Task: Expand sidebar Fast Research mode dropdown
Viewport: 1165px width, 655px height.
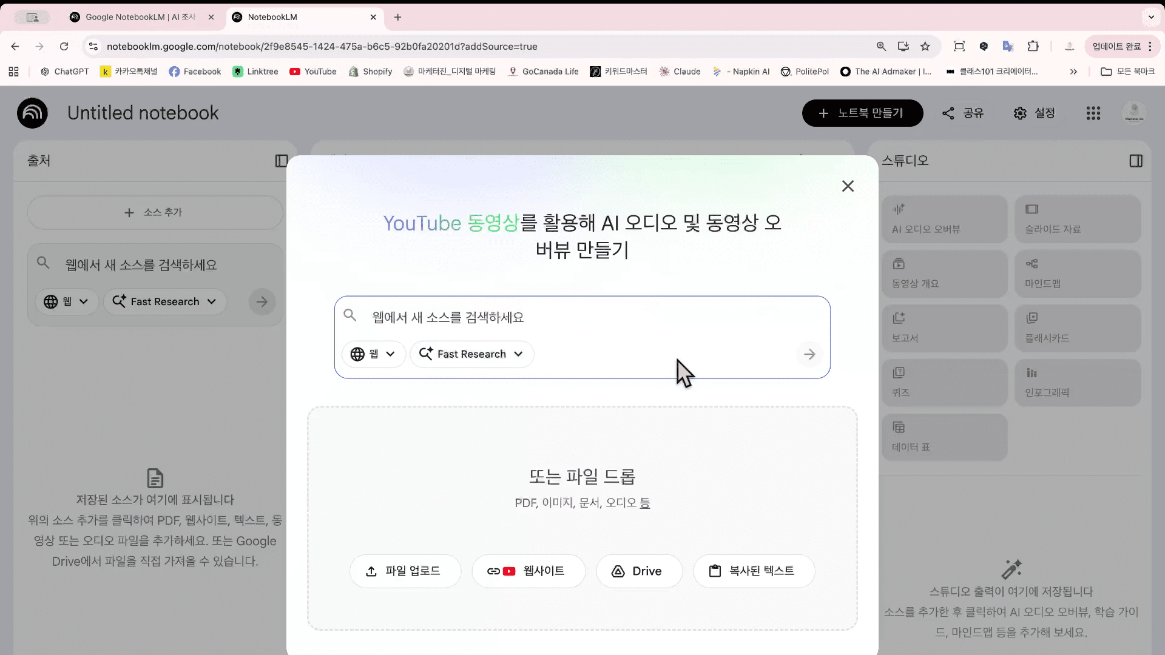Action: [x=165, y=302]
